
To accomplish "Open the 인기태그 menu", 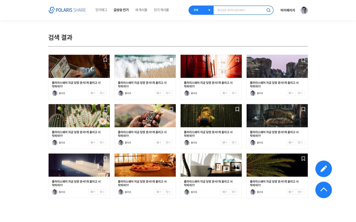I will pos(101,10).
